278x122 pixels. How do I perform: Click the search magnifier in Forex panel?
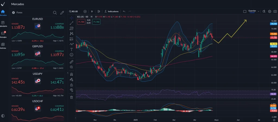pyautogui.click(x=55, y=12)
